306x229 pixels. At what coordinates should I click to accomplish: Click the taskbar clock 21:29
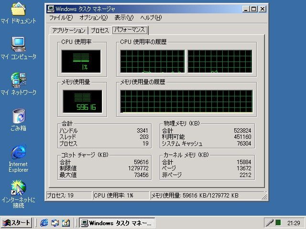[294, 223]
